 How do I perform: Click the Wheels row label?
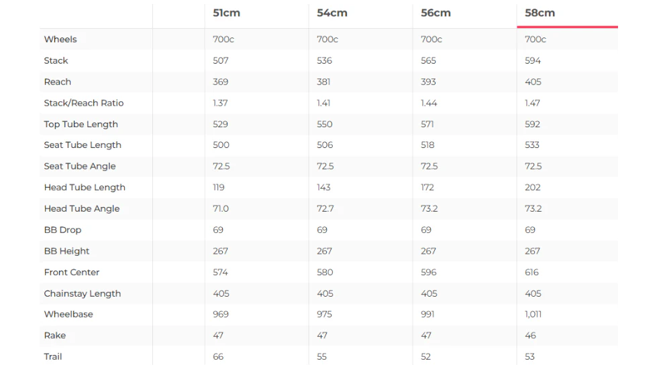tap(60, 40)
